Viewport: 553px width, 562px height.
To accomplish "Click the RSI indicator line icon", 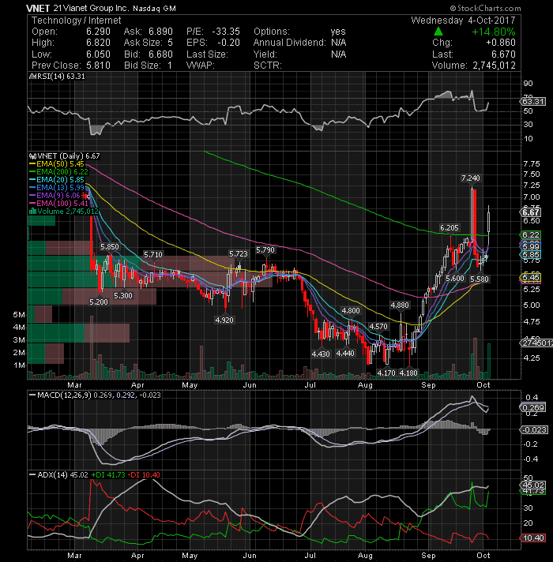I will click(x=32, y=76).
